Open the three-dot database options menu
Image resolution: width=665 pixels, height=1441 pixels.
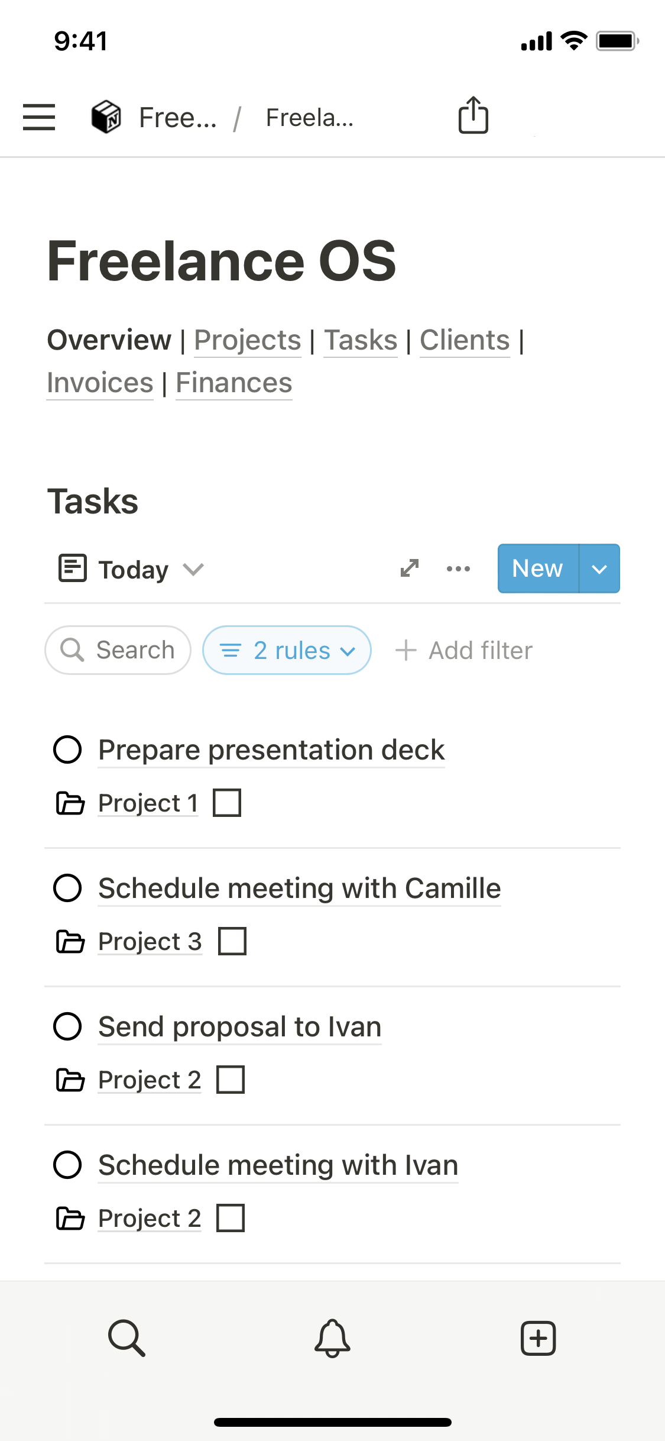point(458,569)
